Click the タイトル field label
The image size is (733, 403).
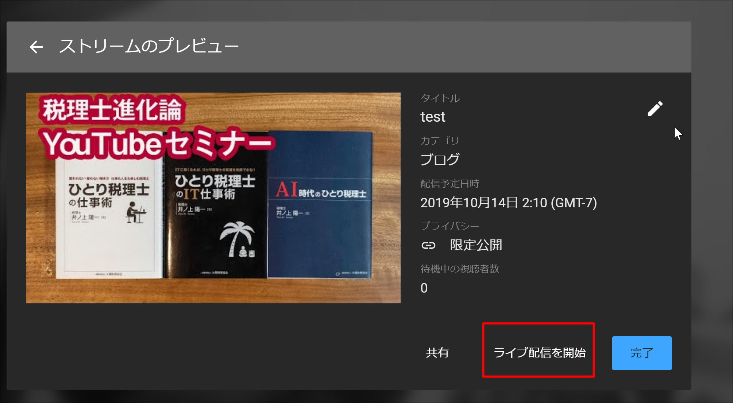tap(440, 98)
